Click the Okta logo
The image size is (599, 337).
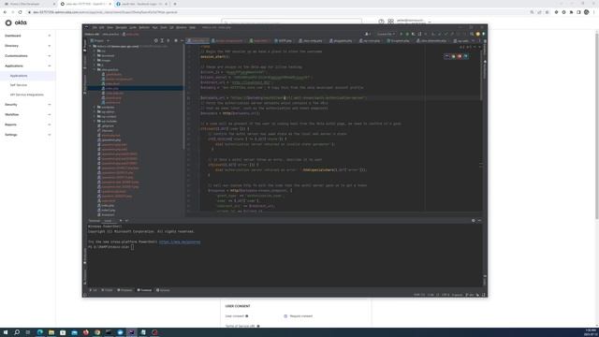coord(16,22)
